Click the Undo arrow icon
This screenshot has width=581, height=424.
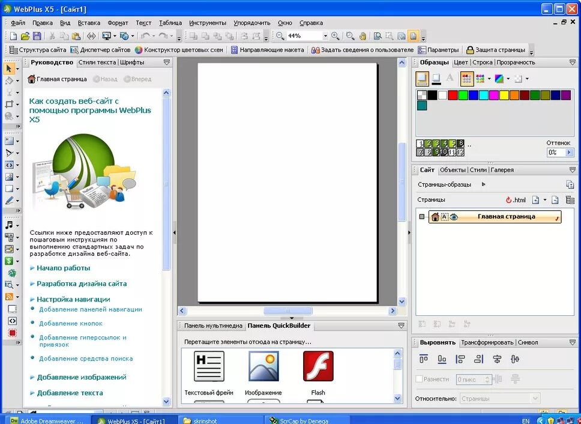click(x=145, y=36)
